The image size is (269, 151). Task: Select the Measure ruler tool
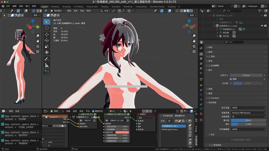click(47, 65)
